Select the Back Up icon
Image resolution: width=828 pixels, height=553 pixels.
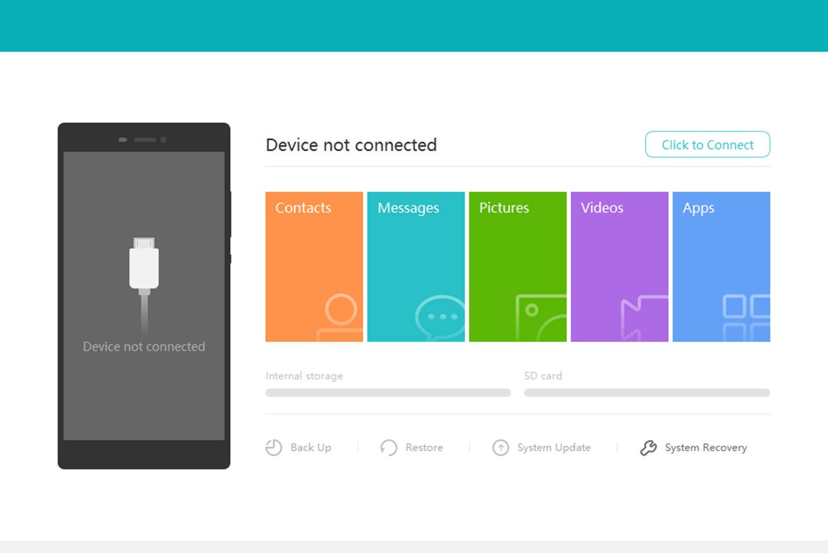coord(275,447)
